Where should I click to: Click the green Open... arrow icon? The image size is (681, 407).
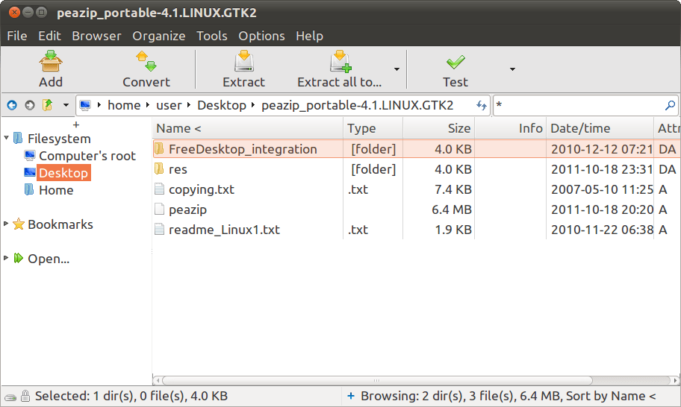coord(18,259)
